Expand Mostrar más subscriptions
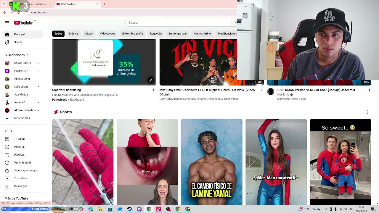The height and width of the screenshot is (213, 379). pyautogui.click(x=23, y=118)
